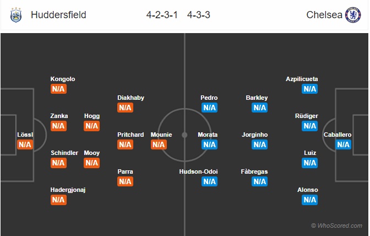Select Caballero's N/A rating badge
The width and height of the screenshot is (370, 236).
343,144
